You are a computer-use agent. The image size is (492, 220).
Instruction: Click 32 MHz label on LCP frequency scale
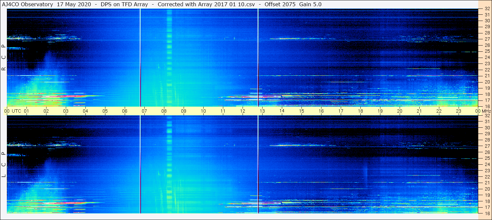pos(487,116)
